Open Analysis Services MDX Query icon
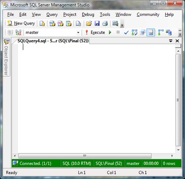 [x=53, y=23]
